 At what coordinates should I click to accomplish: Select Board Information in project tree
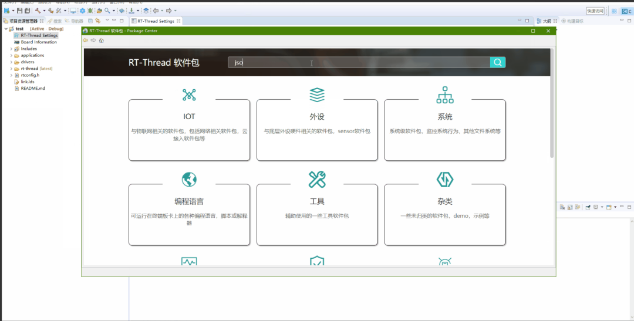39,42
